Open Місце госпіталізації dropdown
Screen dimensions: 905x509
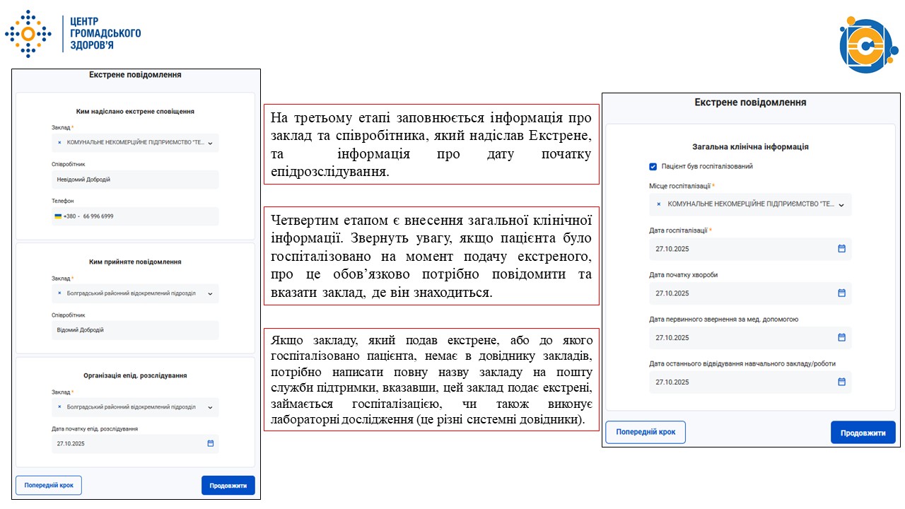(842, 204)
